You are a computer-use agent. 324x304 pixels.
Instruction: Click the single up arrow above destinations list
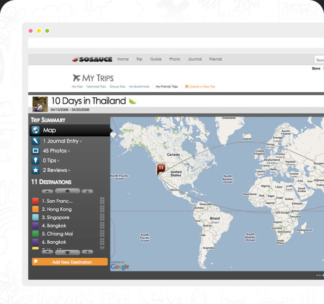point(47,192)
